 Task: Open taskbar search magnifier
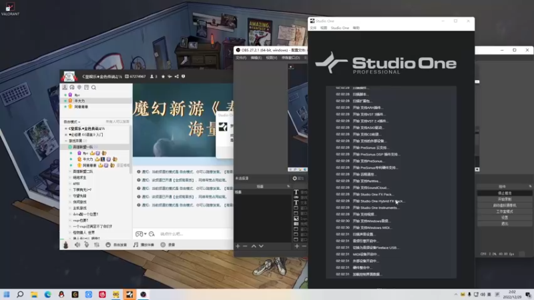20,294
